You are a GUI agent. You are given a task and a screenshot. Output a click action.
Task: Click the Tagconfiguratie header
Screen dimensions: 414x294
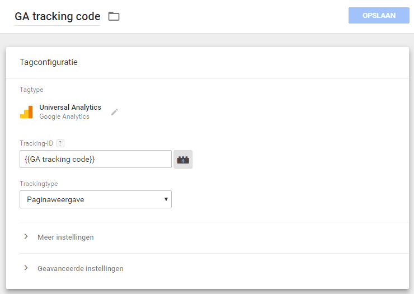click(49, 62)
